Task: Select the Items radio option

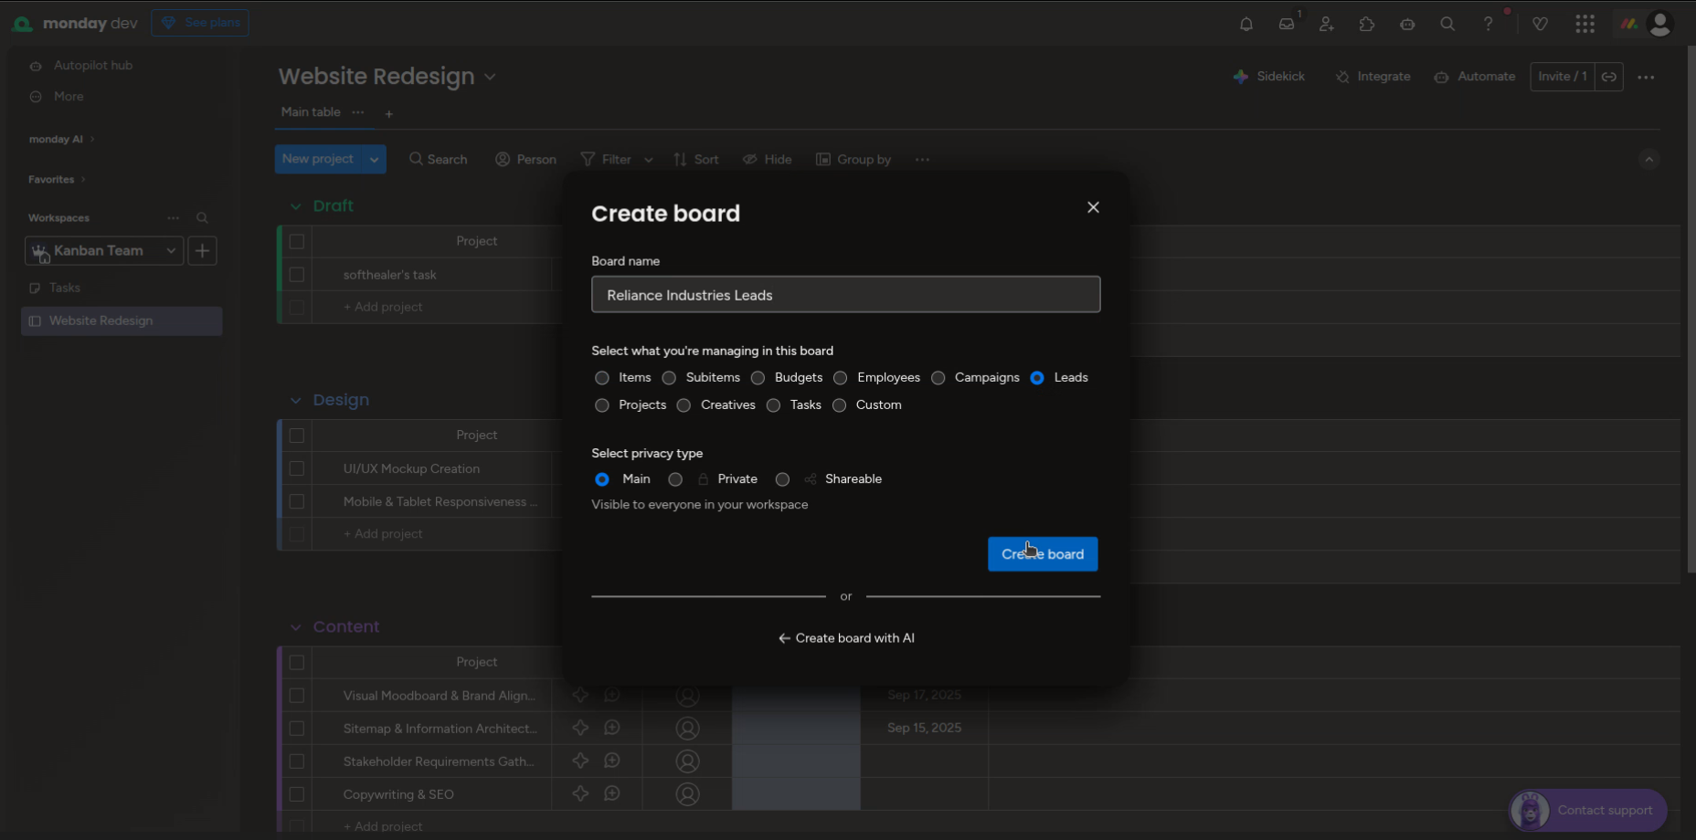Action: point(601,378)
